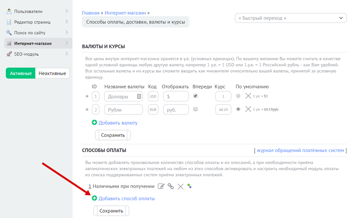Expand the SEO-модуль sidebar chevron
This screenshot has height=218, width=354.
point(66,54)
